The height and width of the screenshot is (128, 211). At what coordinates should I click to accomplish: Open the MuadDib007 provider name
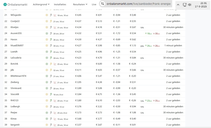[17, 46]
